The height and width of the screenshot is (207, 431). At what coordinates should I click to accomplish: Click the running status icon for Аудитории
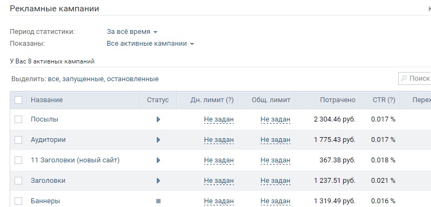pyautogui.click(x=158, y=140)
